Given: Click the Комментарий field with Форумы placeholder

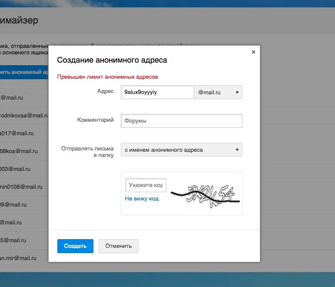Looking at the screenshot, I should coord(182,121).
